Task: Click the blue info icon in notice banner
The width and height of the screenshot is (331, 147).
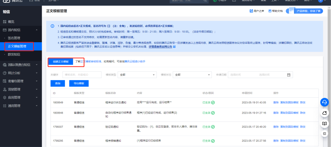Action: pyautogui.click(x=52, y=26)
